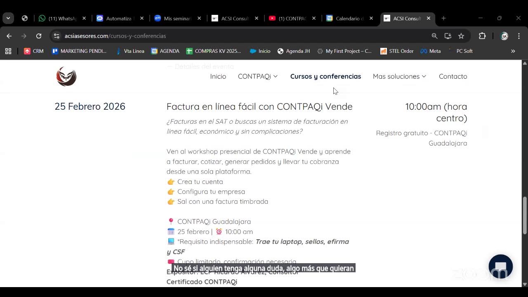Open the Chrome profile avatar
This screenshot has height=297, width=528.
(504, 36)
